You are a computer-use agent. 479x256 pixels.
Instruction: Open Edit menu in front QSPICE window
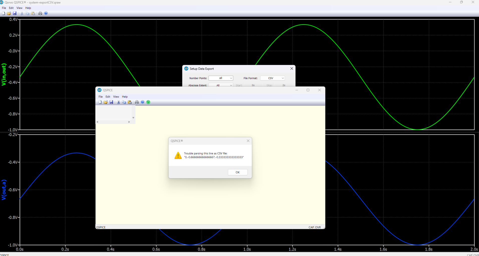pos(108,96)
